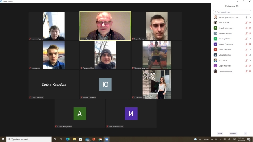Click the Find a participant search field
Image resolution: width=253 pixels, height=142 pixels.
coord(232,12)
